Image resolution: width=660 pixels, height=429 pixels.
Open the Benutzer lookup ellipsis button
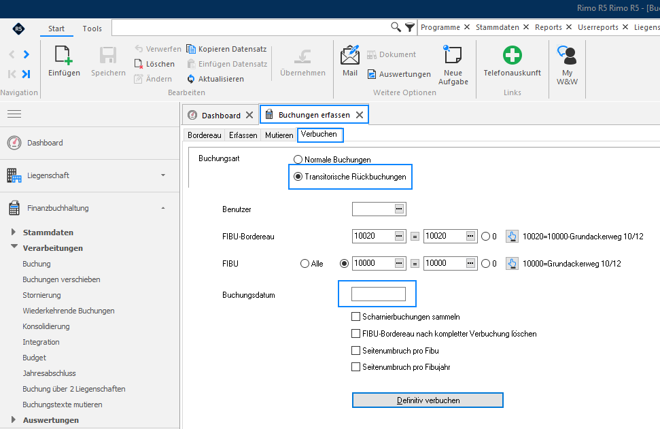click(x=399, y=209)
